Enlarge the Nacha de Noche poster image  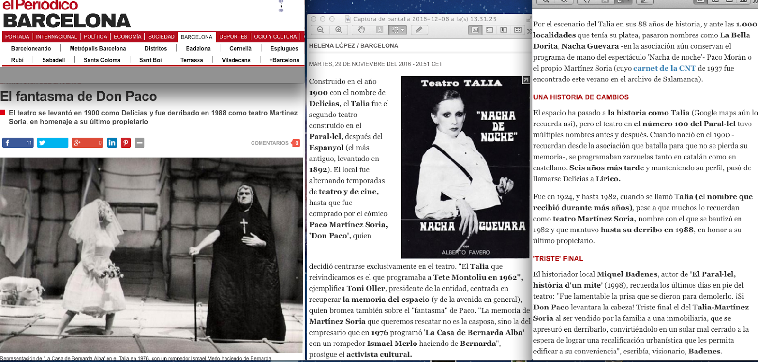pos(525,80)
